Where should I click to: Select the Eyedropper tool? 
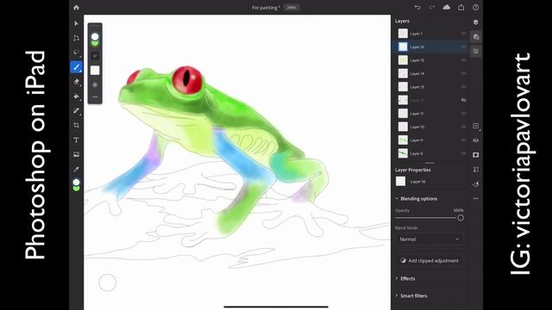pos(77,169)
